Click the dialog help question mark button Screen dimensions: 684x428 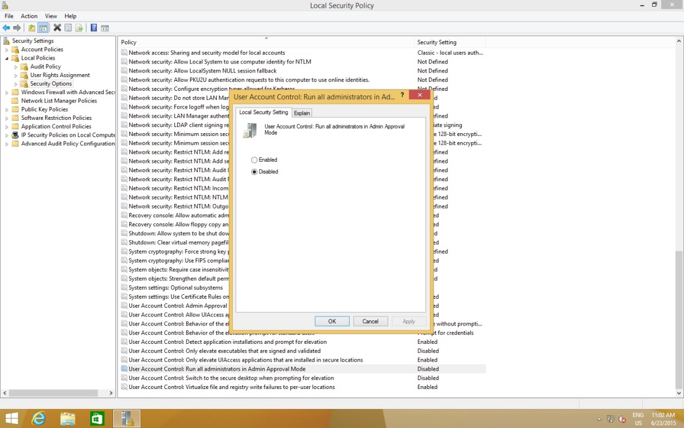[x=402, y=95]
